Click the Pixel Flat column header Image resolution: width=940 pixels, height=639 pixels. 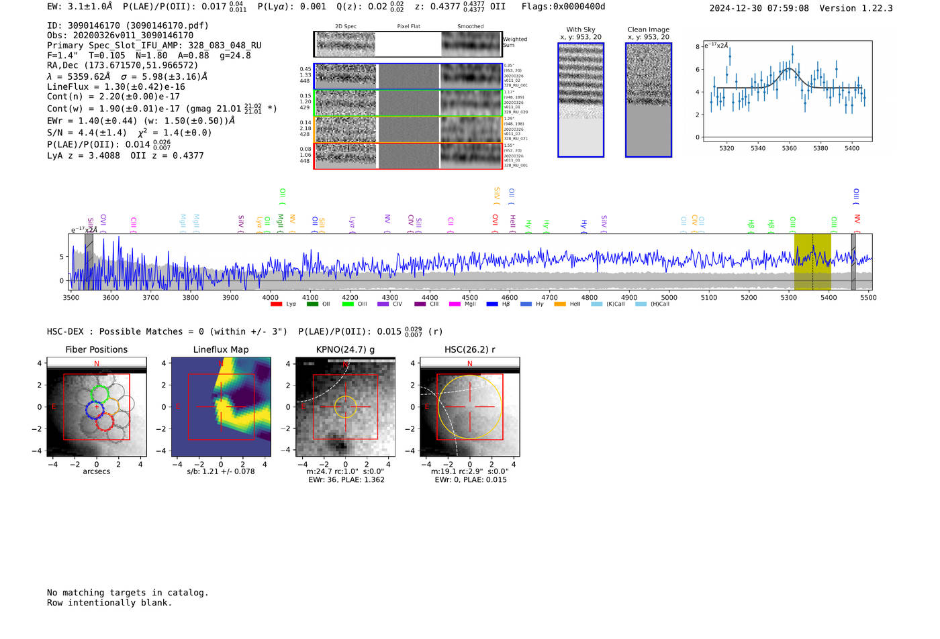coord(408,27)
